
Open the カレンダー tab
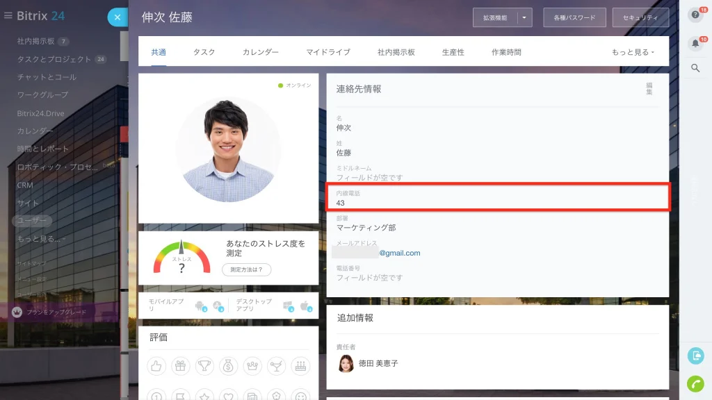261,52
